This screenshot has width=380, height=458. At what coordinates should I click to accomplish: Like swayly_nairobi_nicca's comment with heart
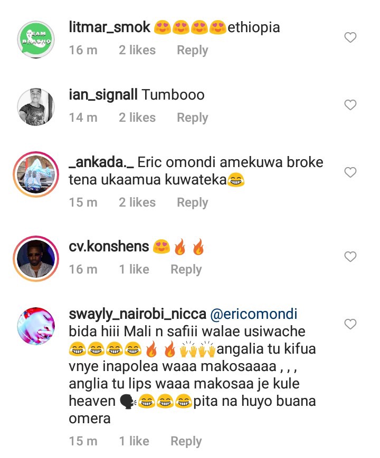(350, 324)
